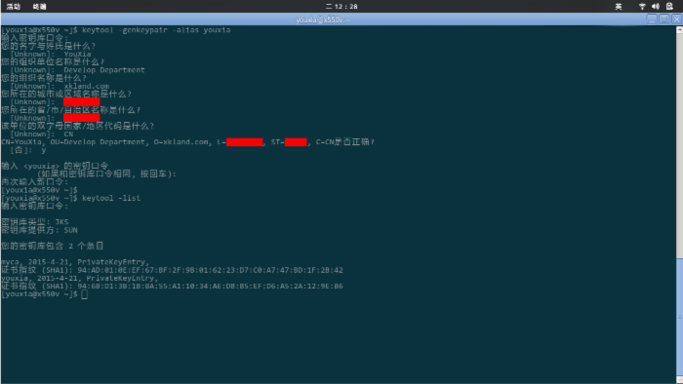Screen dimensions: 683x384
Task: Click the scrollbar up arrow in terminal
Action: (679, 30)
